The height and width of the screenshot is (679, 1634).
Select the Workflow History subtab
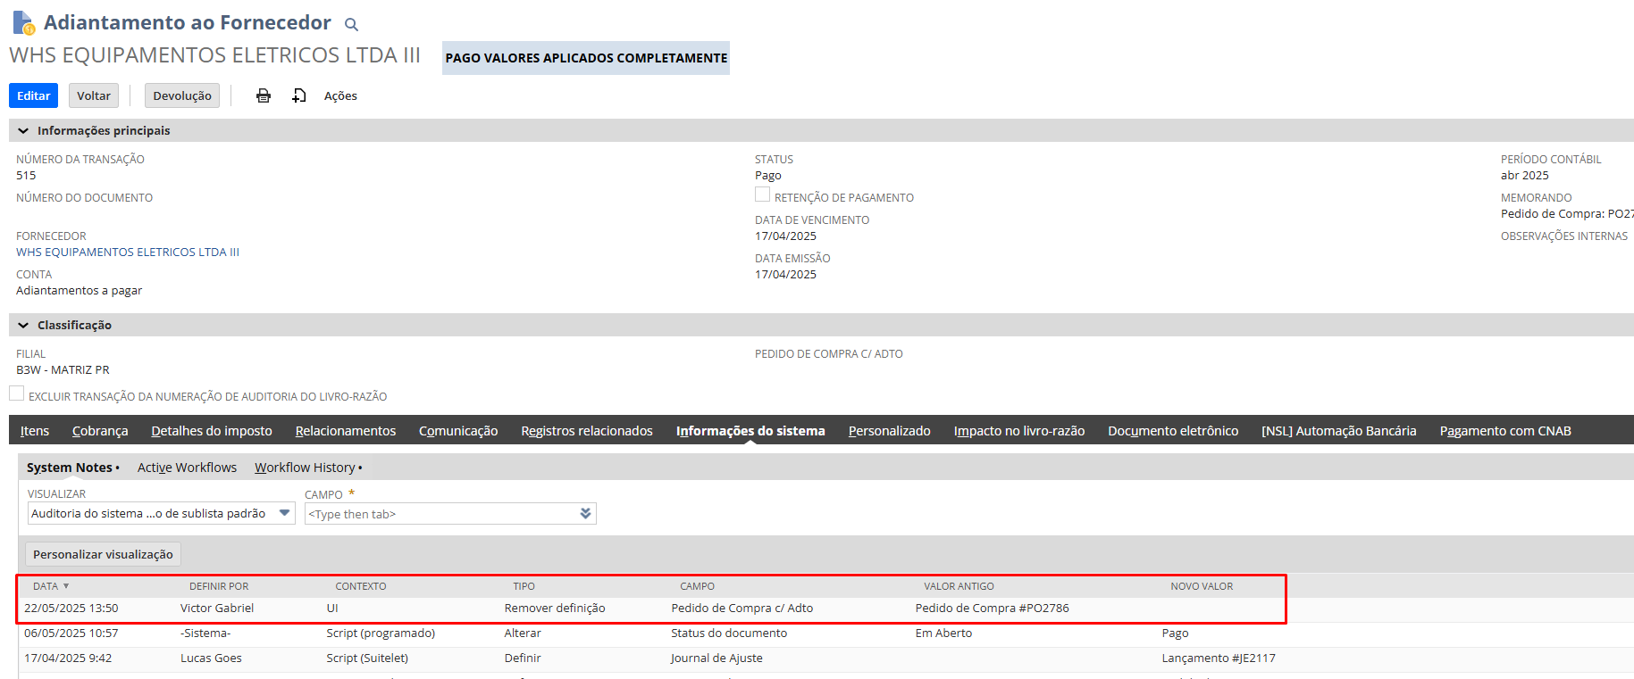[305, 468]
